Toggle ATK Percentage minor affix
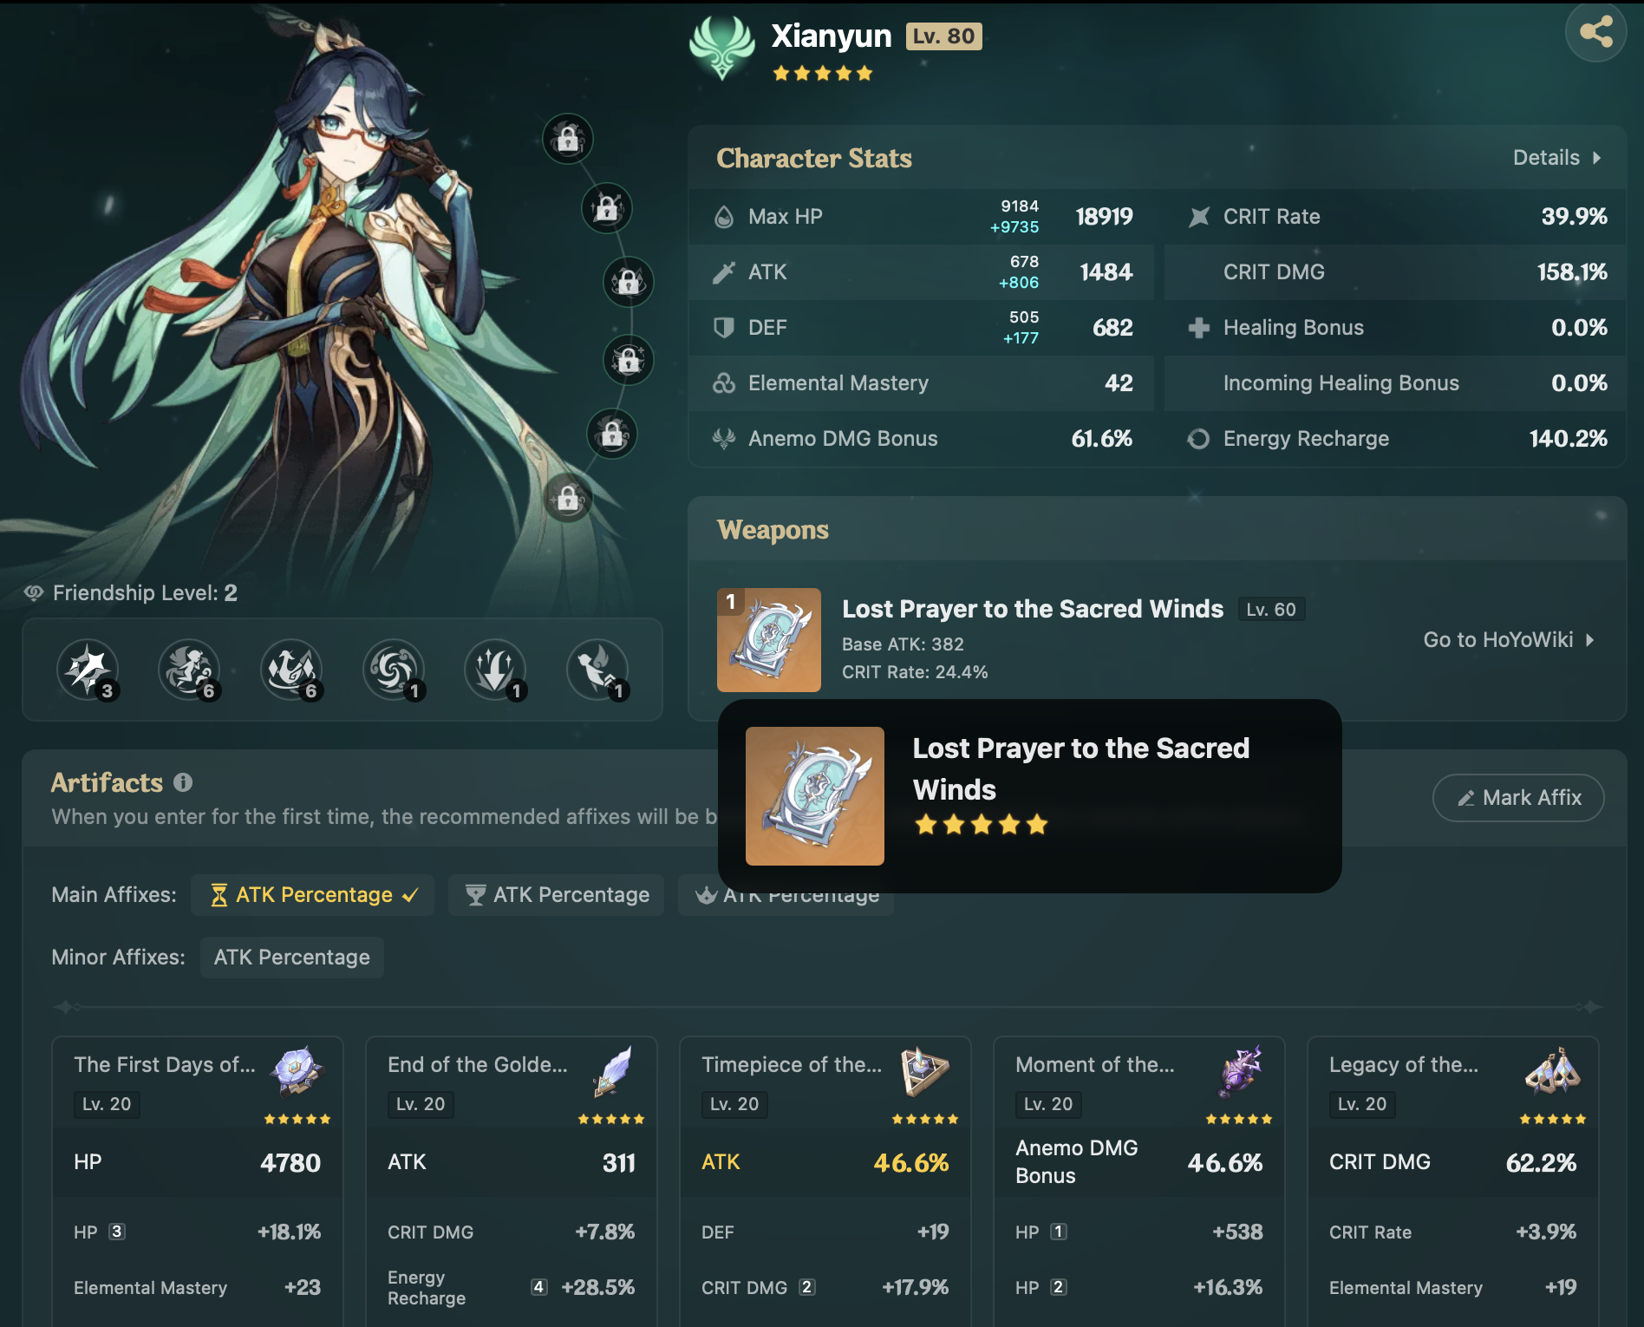1644x1327 pixels. [292, 958]
